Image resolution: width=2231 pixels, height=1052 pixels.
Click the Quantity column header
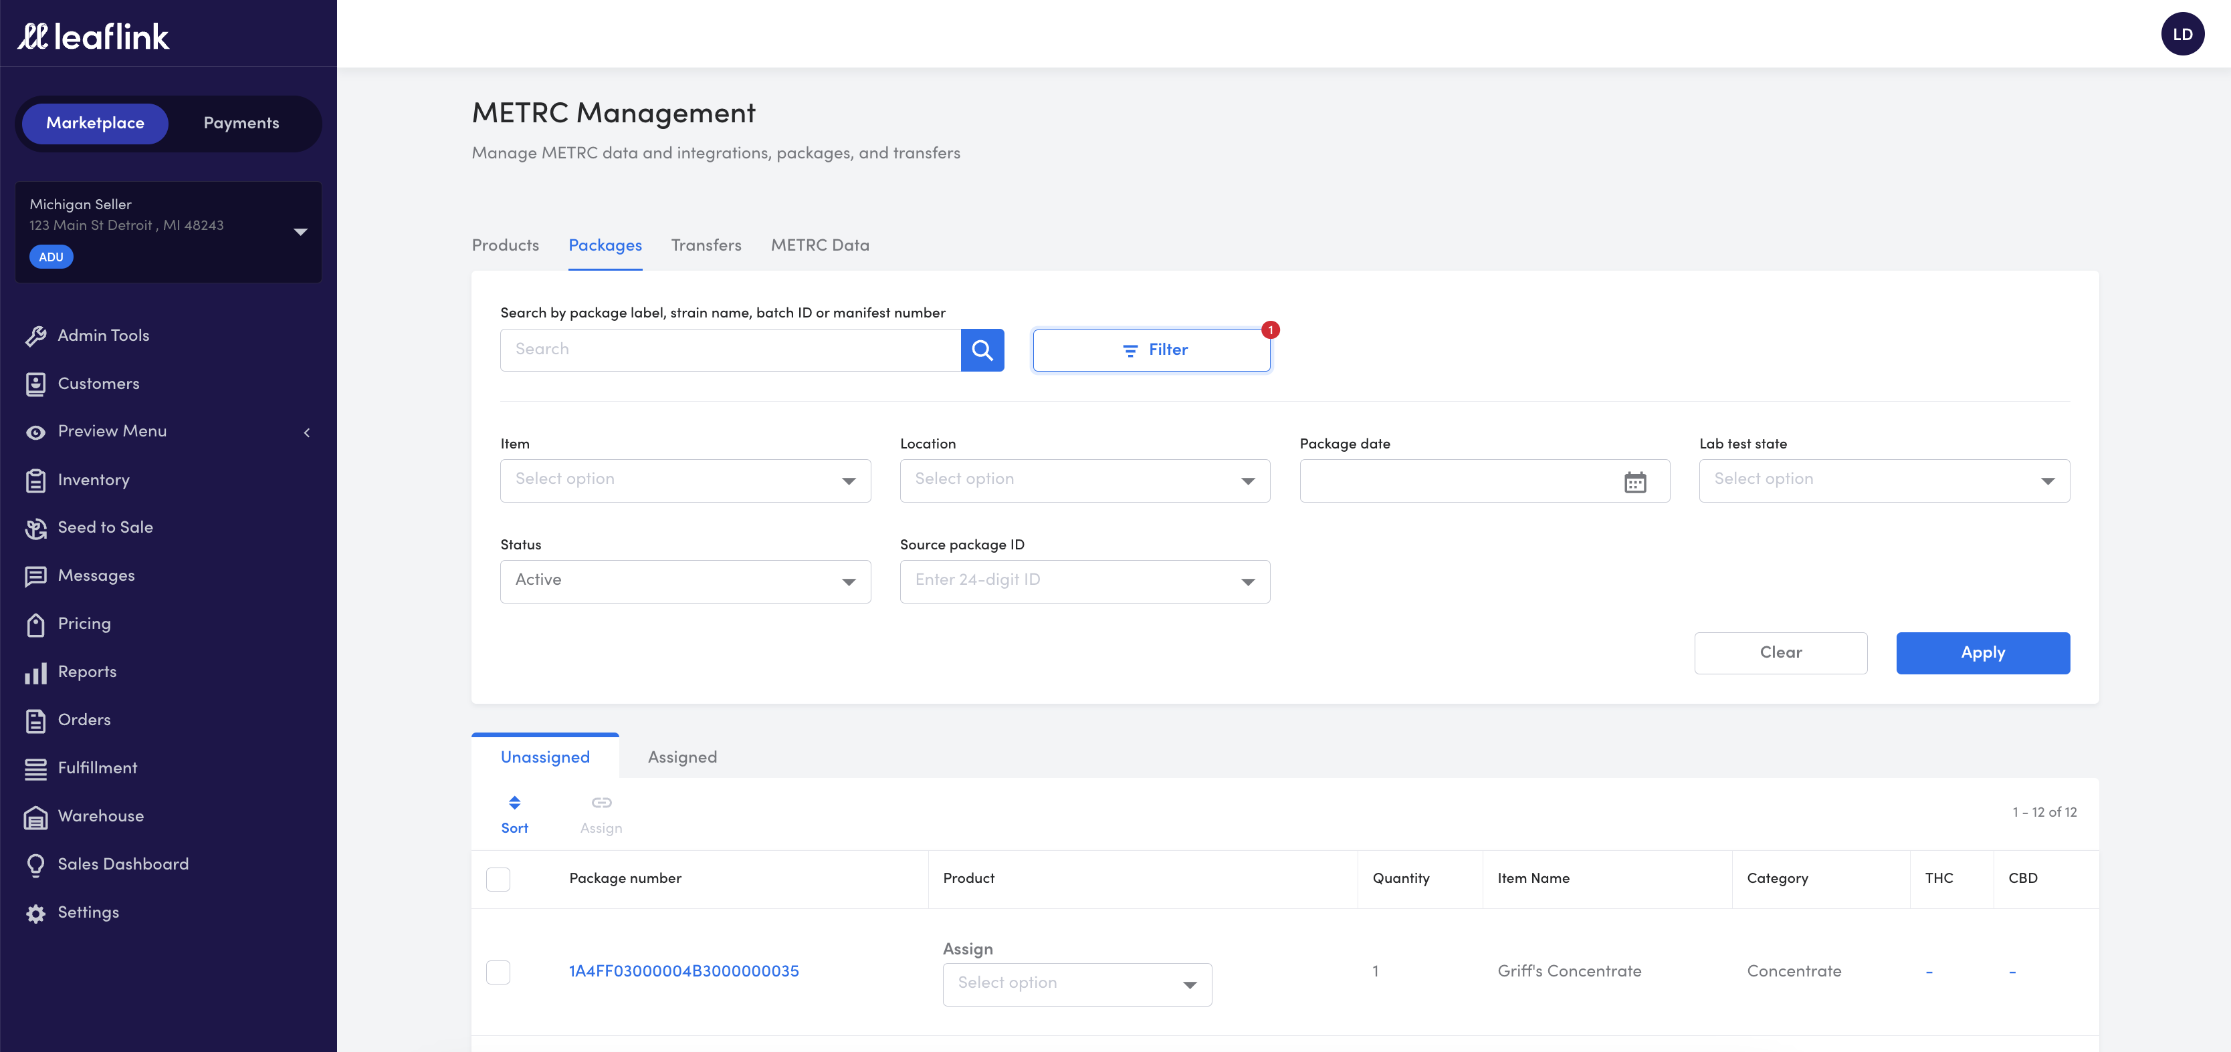pos(1400,878)
